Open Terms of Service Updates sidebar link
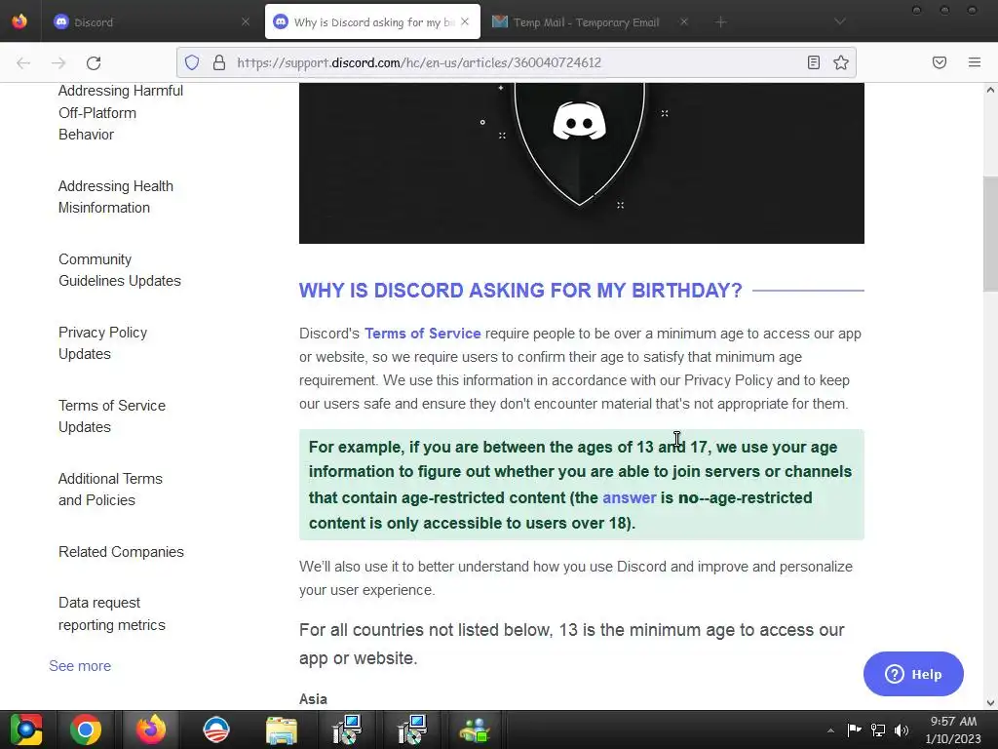This screenshot has width=998, height=749. pyautogui.click(x=111, y=416)
